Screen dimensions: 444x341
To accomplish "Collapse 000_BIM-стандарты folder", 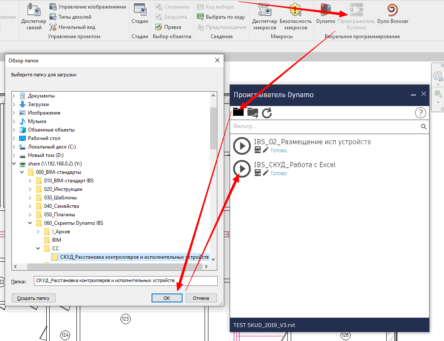I will (x=22, y=172).
